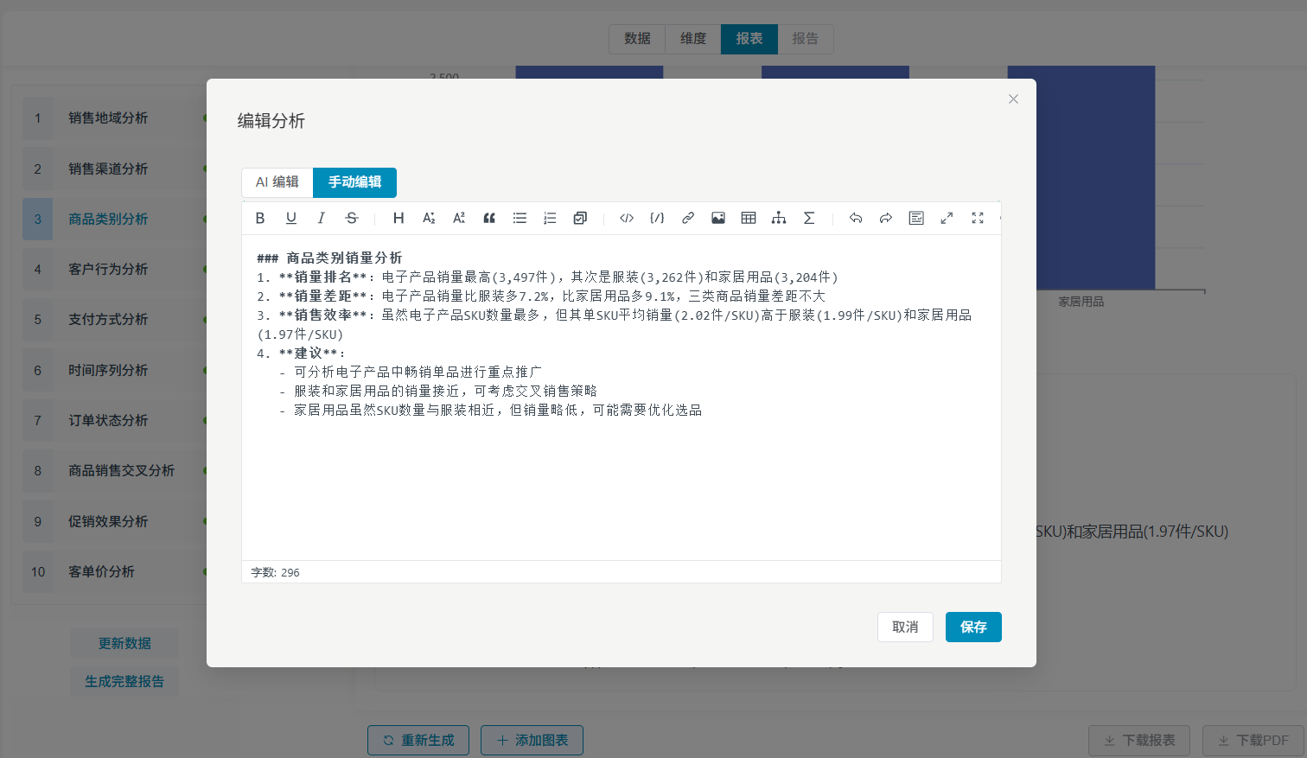Click the 保存 button
The image size is (1307, 758).
point(973,627)
